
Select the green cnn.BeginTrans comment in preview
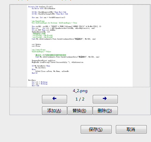(x=38, y=21)
